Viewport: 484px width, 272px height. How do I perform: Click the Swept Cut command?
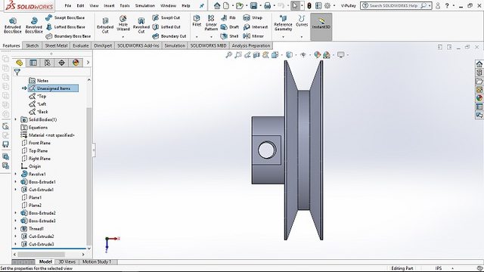tap(166, 18)
